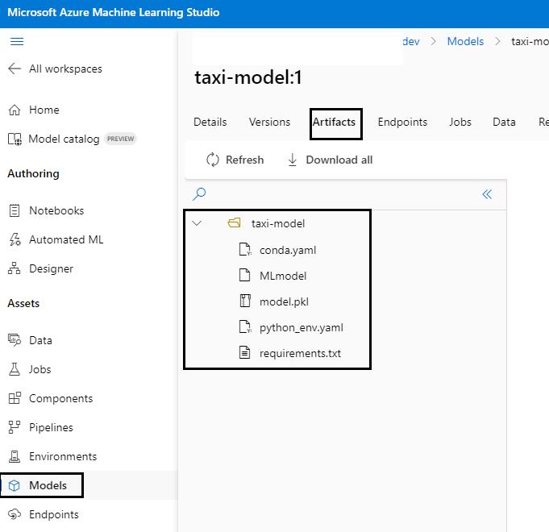The width and height of the screenshot is (549, 532).
Task: Click the Models cube icon
Action: [15, 485]
